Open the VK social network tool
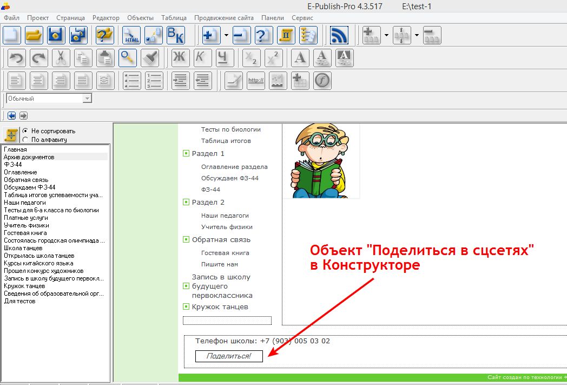567x385 pixels. pyautogui.click(x=175, y=35)
